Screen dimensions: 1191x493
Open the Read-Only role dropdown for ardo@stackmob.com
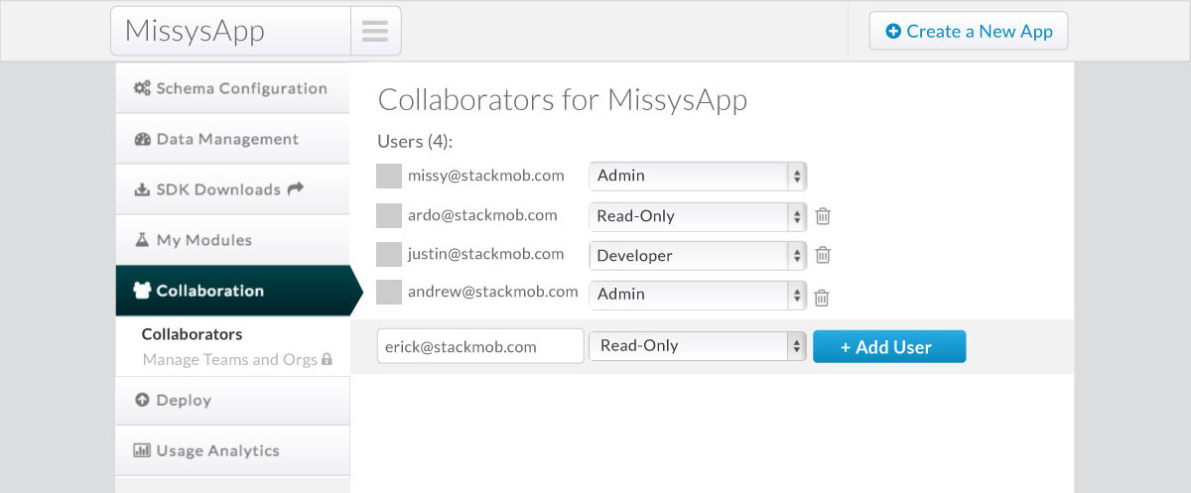coord(698,215)
